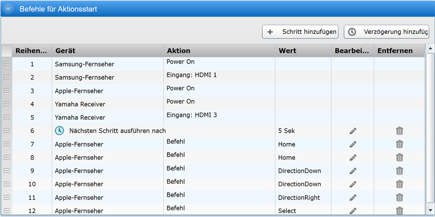435x217 pixels.
Task: Select row 5 Yamaha Receiver cell
Action: (x=80, y=117)
